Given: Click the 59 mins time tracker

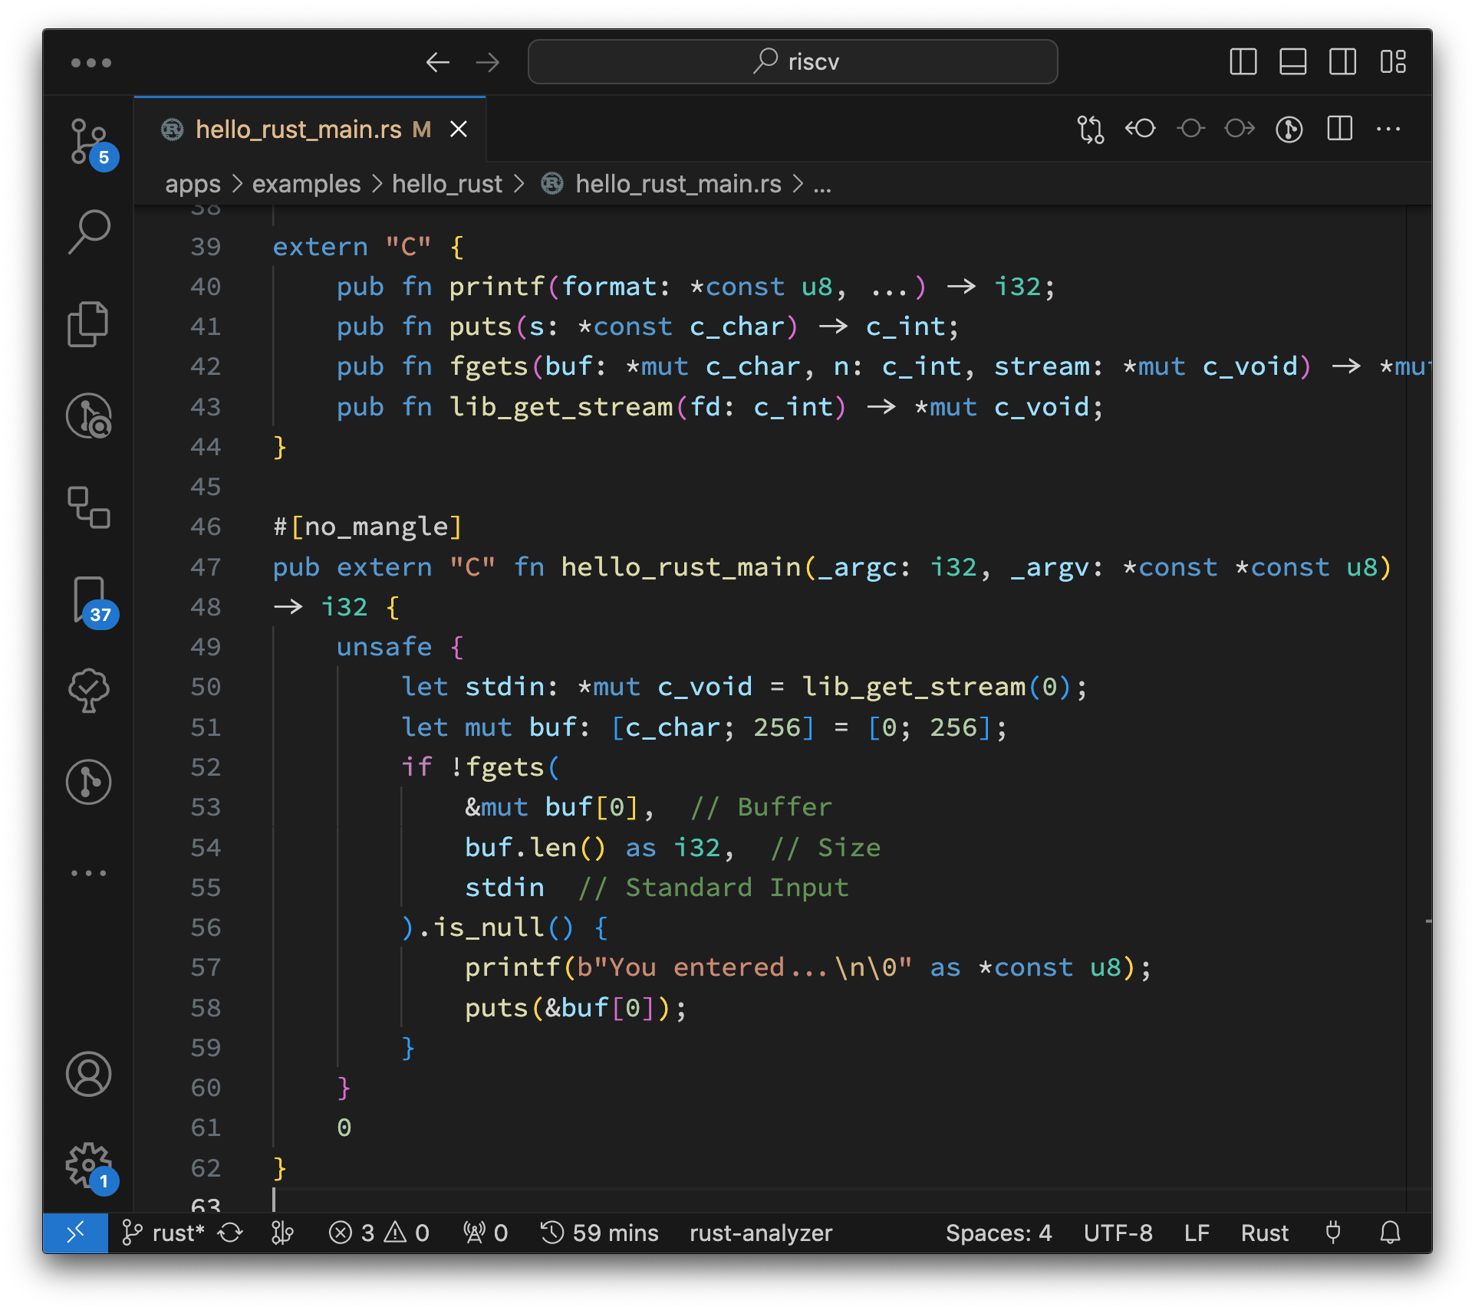Looking at the screenshot, I should (x=599, y=1233).
